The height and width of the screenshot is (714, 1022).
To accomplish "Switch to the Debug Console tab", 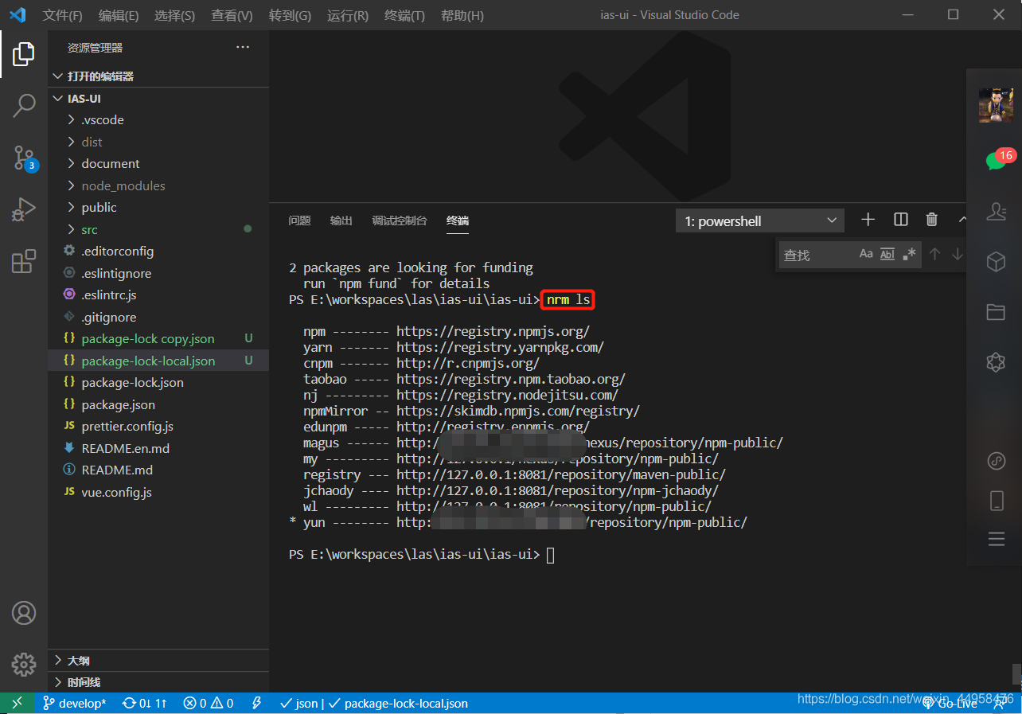I will [x=400, y=220].
